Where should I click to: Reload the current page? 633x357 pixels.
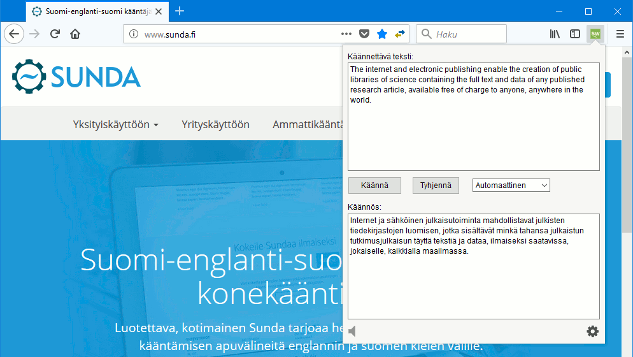coord(55,34)
